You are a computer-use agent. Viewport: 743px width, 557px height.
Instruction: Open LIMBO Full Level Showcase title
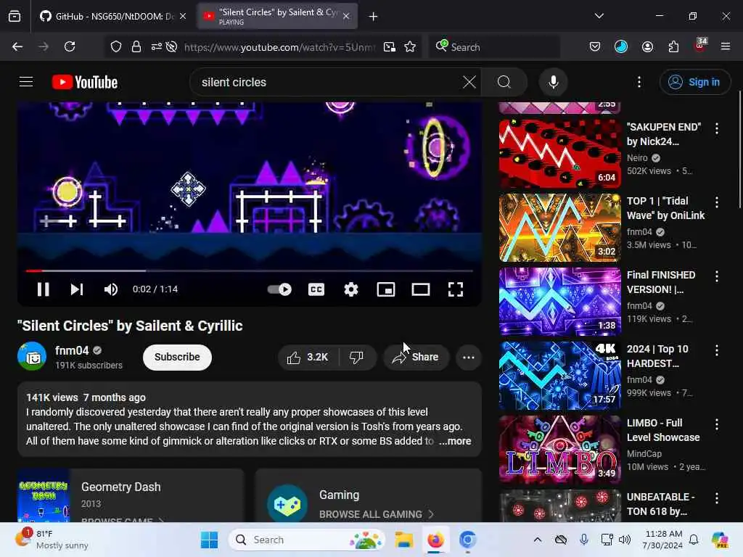click(x=663, y=430)
